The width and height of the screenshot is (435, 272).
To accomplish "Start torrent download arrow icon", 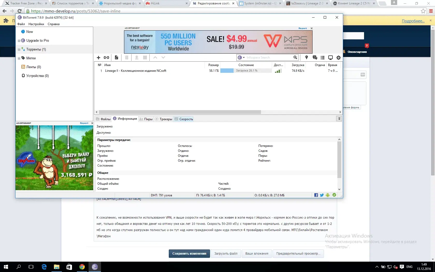I will 137,58.
